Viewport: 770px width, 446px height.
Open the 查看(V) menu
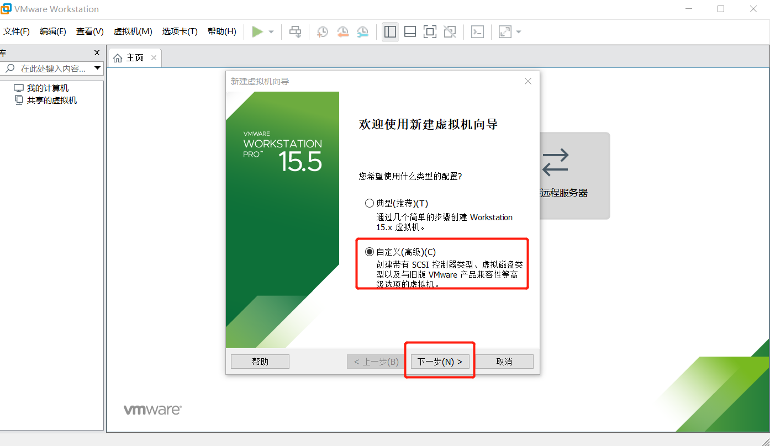90,31
